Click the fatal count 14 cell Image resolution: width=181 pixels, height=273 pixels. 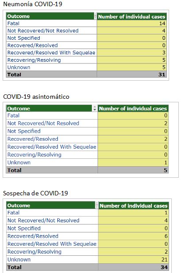coord(132,23)
